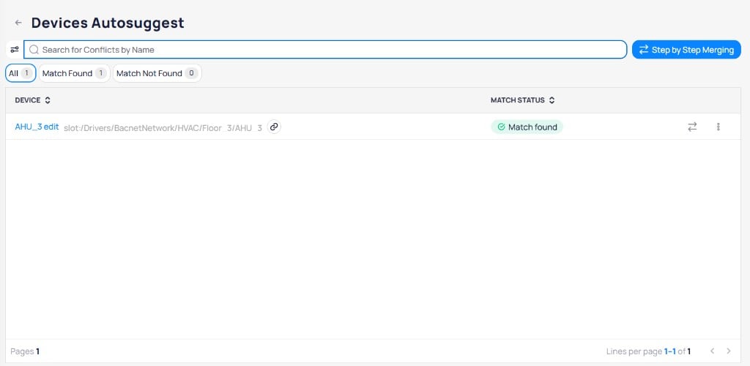
Task: Go back using the arrow beside Devices Autosuggest
Action: 18,23
